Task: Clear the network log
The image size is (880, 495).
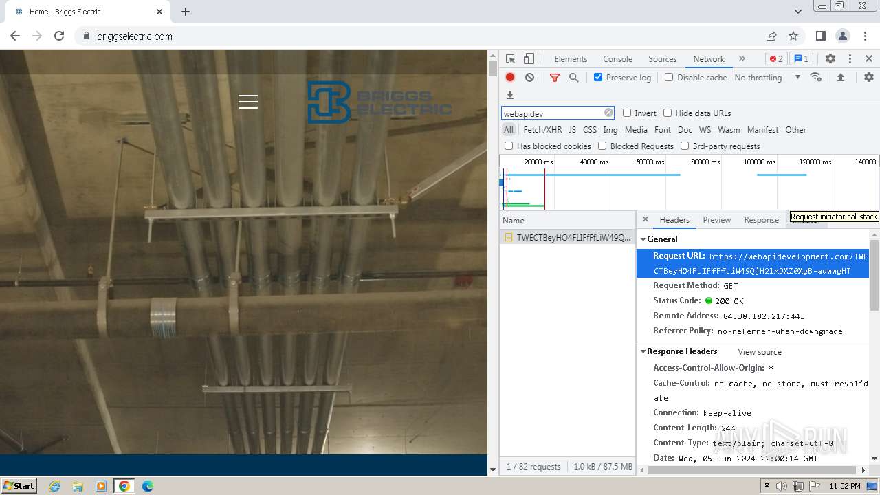Action: tap(529, 78)
